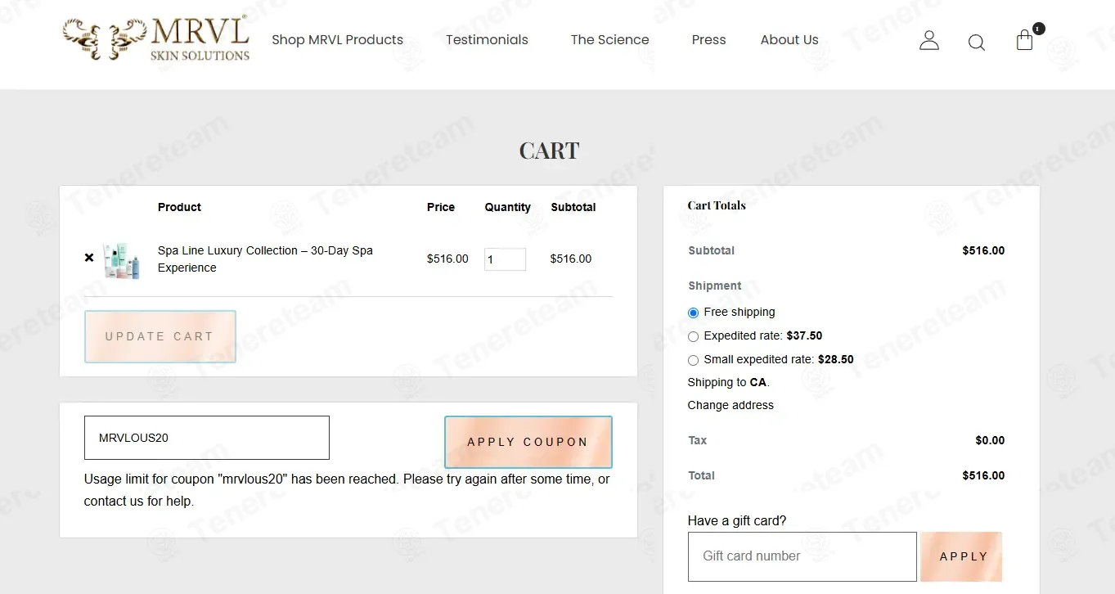Open the Spa Line product thumbnail

click(x=122, y=260)
